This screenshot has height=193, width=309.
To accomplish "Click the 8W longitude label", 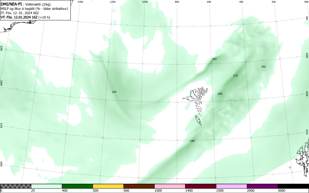I will [177, 2].
